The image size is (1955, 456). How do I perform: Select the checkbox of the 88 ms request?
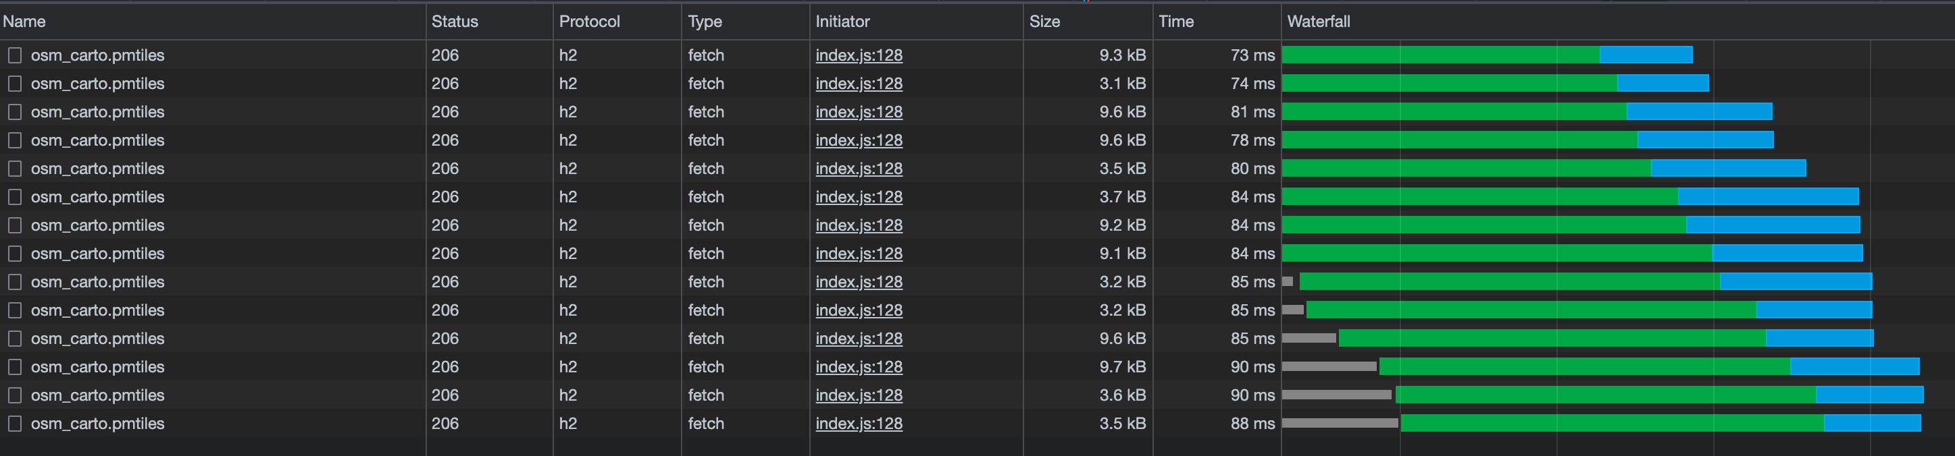click(14, 424)
